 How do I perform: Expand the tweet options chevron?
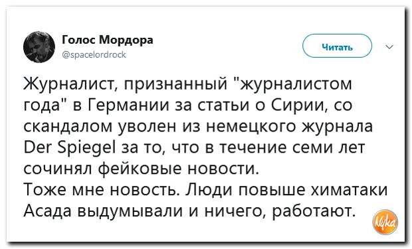389,47
